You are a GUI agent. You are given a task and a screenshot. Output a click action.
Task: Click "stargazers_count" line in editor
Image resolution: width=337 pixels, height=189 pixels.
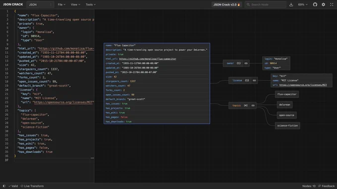tap(38, 69)
